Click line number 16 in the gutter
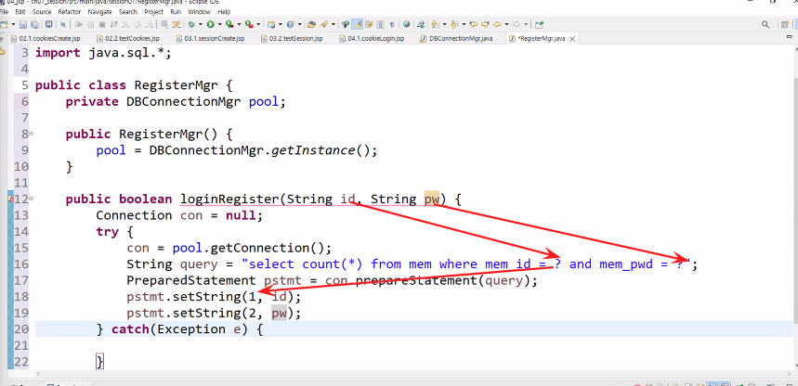Image resolution: width=798 pixels, height=386 pixels. coord(21,264)
